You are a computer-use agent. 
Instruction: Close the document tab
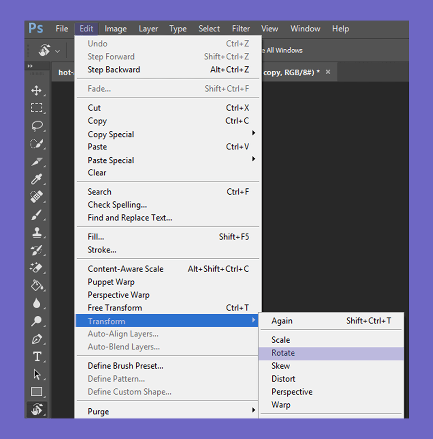tap(328, 72)
